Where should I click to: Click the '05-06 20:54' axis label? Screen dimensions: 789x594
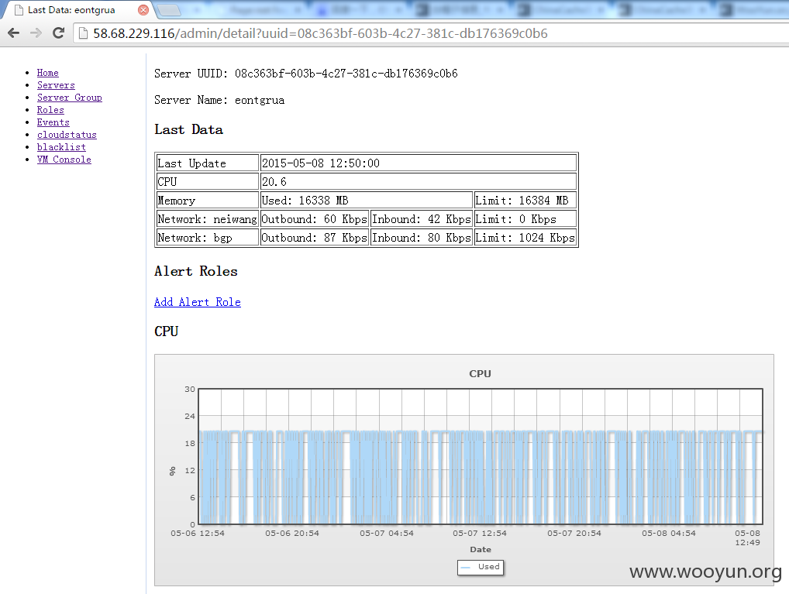(292, 533)
